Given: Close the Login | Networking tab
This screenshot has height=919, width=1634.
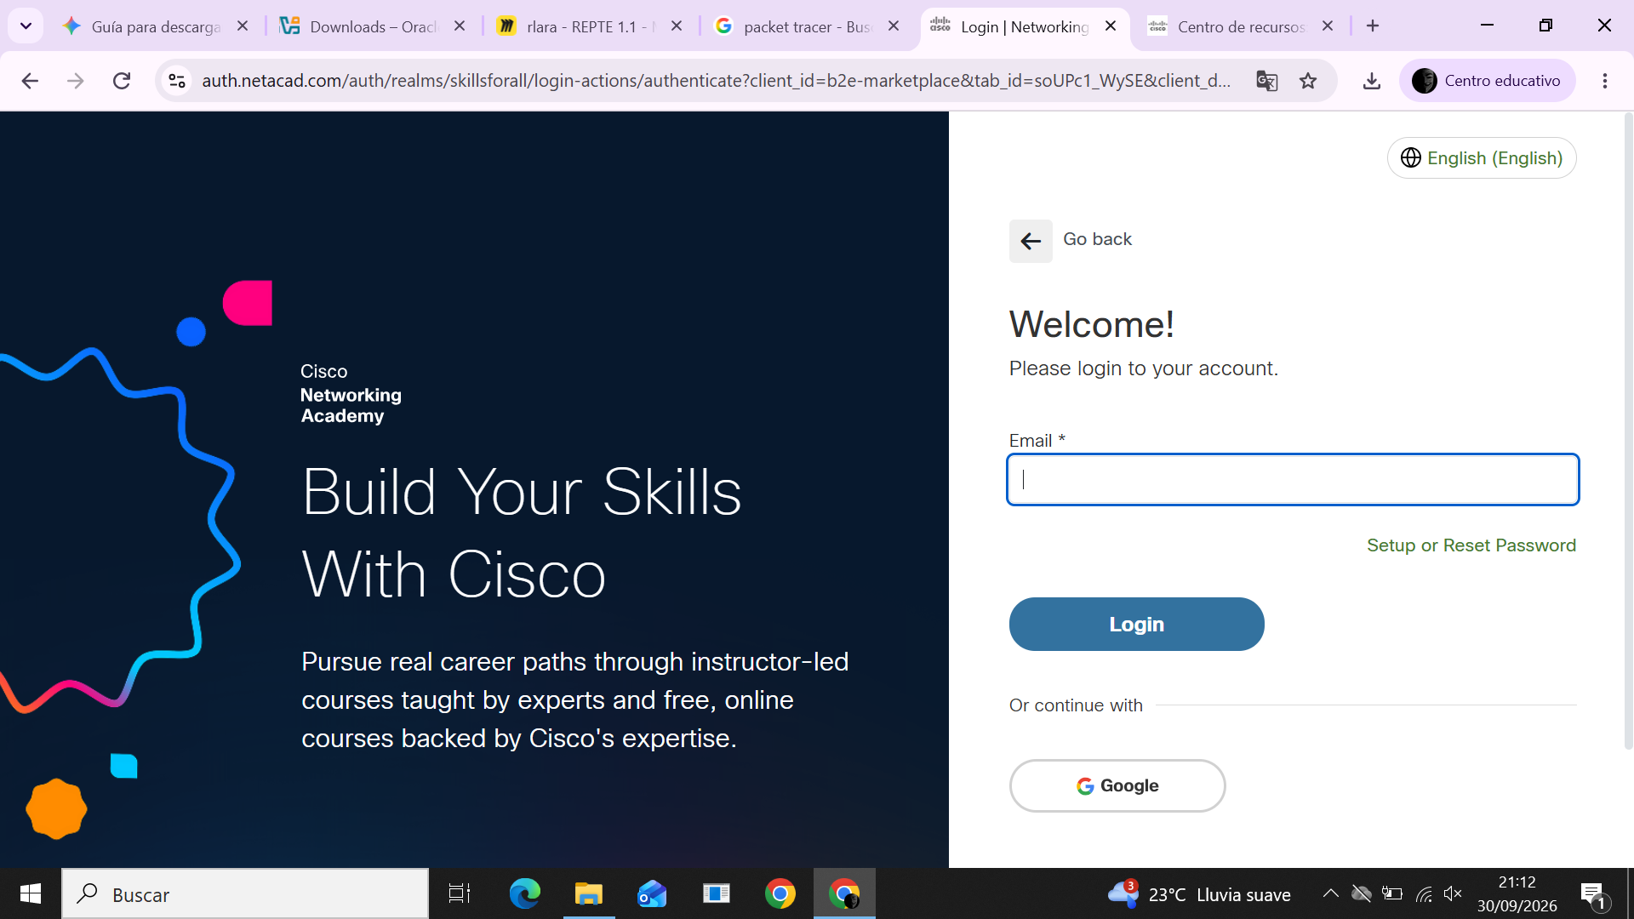Looking at the screenshot, I should 1111,26.
